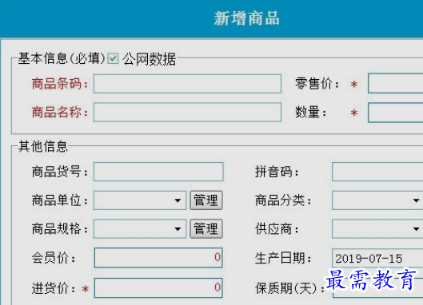Click the 其他信息 group label
Image resolution: width=423 pixels, height=305 pixels.
tap(43, 147)
